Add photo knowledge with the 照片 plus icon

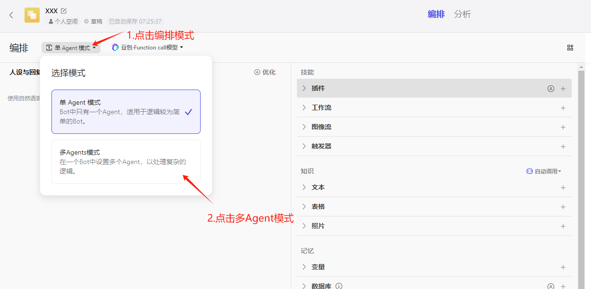pos(563,226)
